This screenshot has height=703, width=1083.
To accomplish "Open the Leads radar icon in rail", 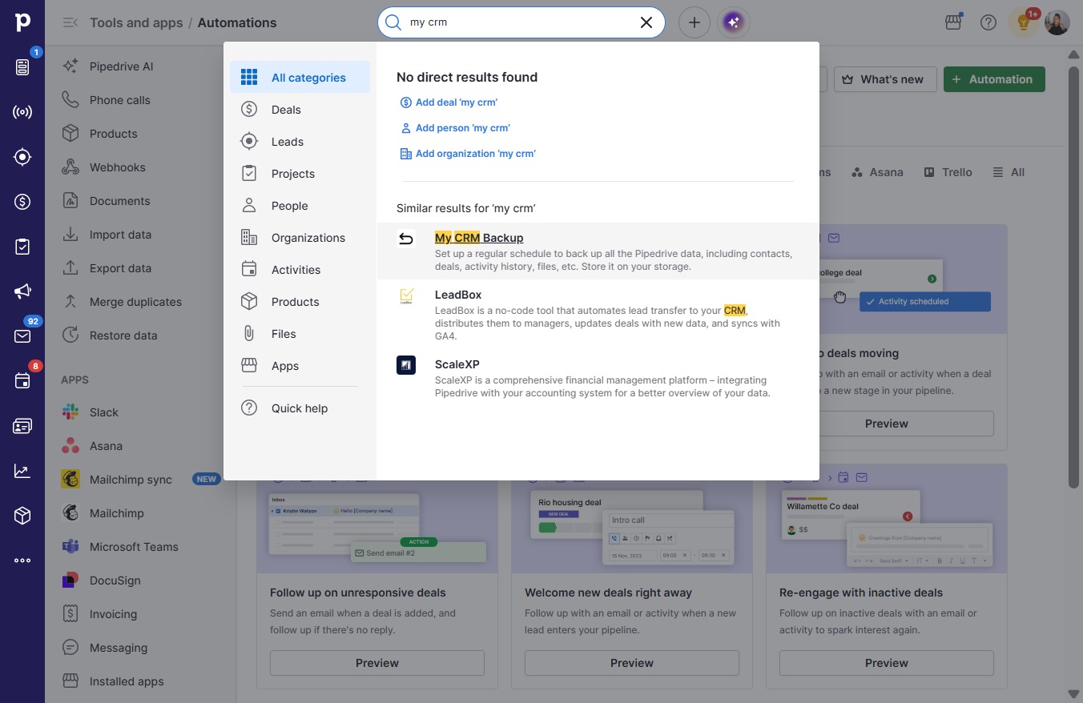I will 22,157.
